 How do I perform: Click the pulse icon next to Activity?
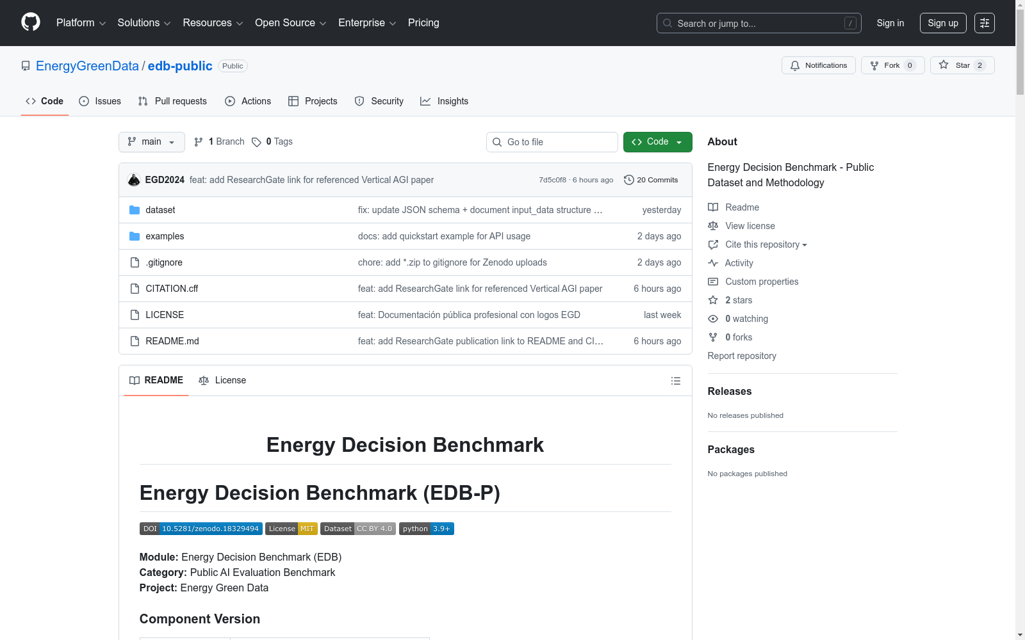713,263
